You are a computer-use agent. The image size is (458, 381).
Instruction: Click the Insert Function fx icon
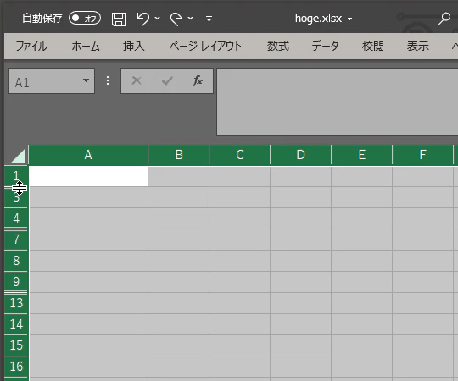coord(197,80)
